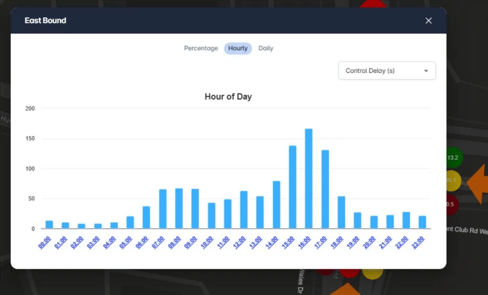Select the 13:00 delay bar
This screenshot has height=295, width=488.
click(x=260, y=212)
